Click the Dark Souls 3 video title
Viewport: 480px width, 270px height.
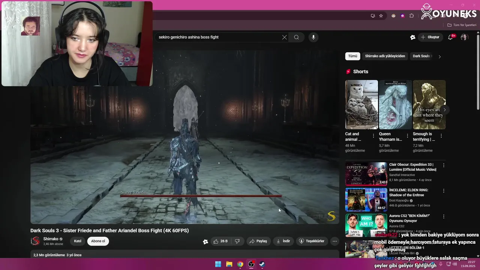pyautogui.click(x=109, y=231)
